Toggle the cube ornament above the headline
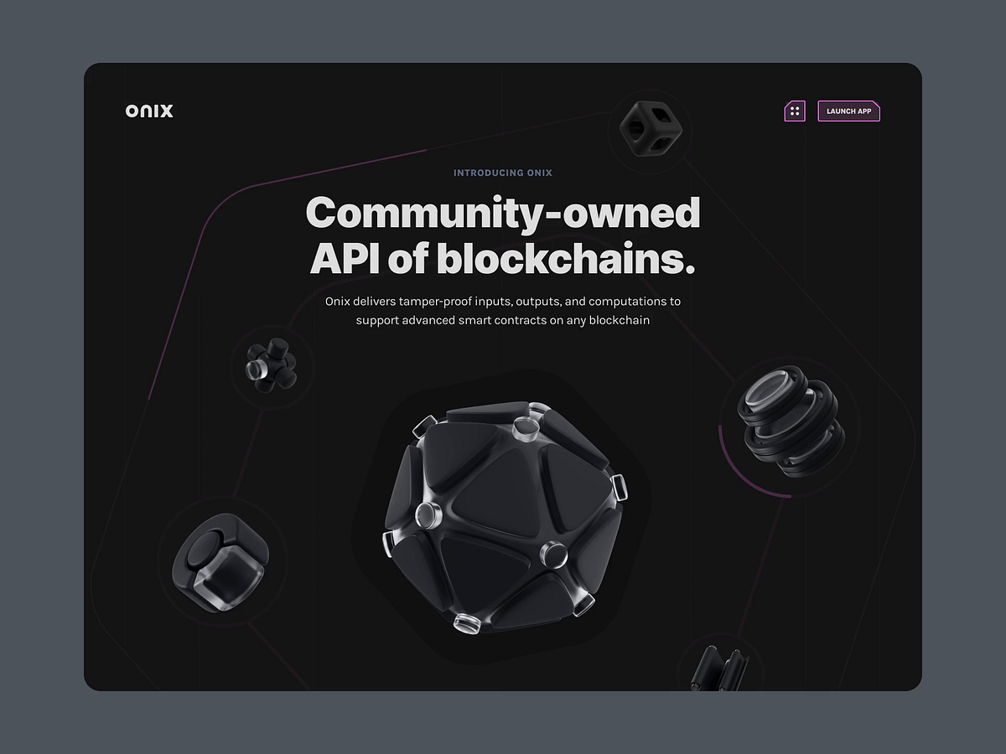The height and width of the screenshot is (754, 1006). (x=652, y=127)
